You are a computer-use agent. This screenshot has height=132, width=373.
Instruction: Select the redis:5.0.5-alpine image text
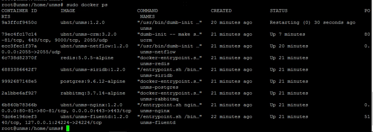click(87, 58)
